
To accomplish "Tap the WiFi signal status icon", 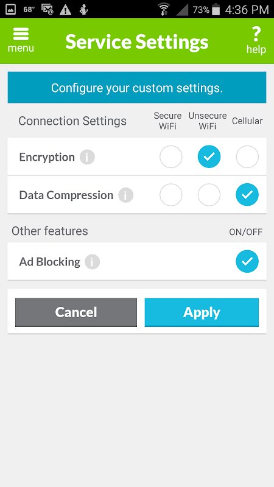I will pos(164,9).
